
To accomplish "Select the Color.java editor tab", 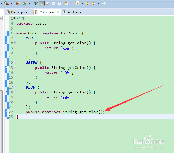I will pyautogui.click(x=47, y=12).
